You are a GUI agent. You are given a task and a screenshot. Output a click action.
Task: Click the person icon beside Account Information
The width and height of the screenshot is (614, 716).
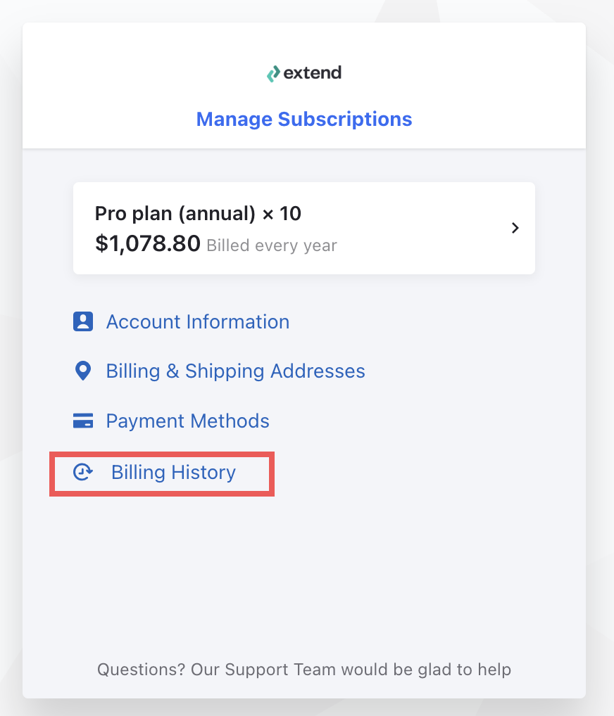tap(83, 321)
